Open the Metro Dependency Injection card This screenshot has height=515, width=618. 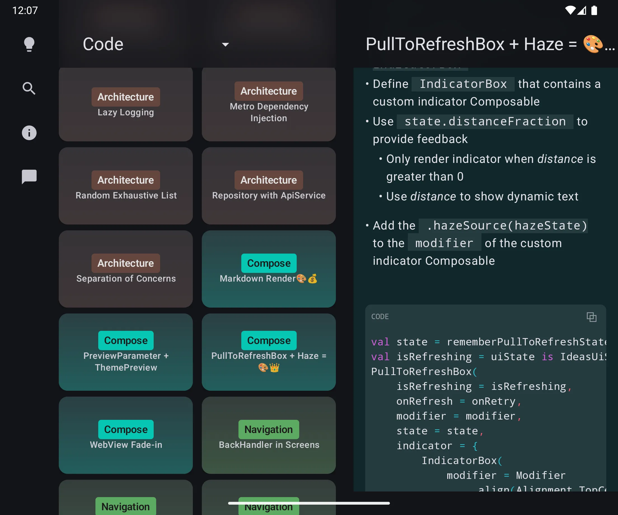click(268, 104)
